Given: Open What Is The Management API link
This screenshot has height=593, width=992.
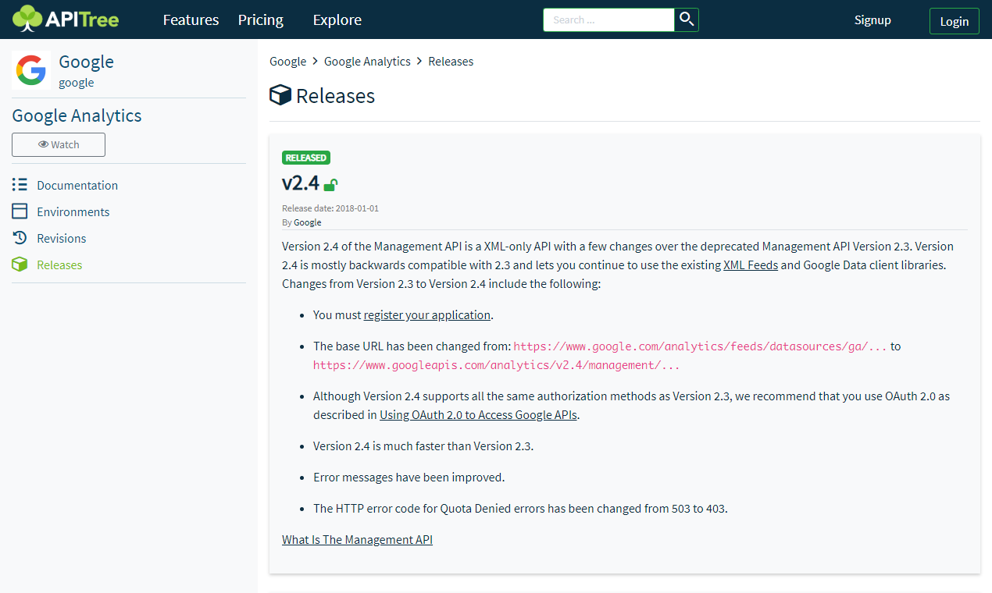Looking at the screenshot, I should point(357,539).
